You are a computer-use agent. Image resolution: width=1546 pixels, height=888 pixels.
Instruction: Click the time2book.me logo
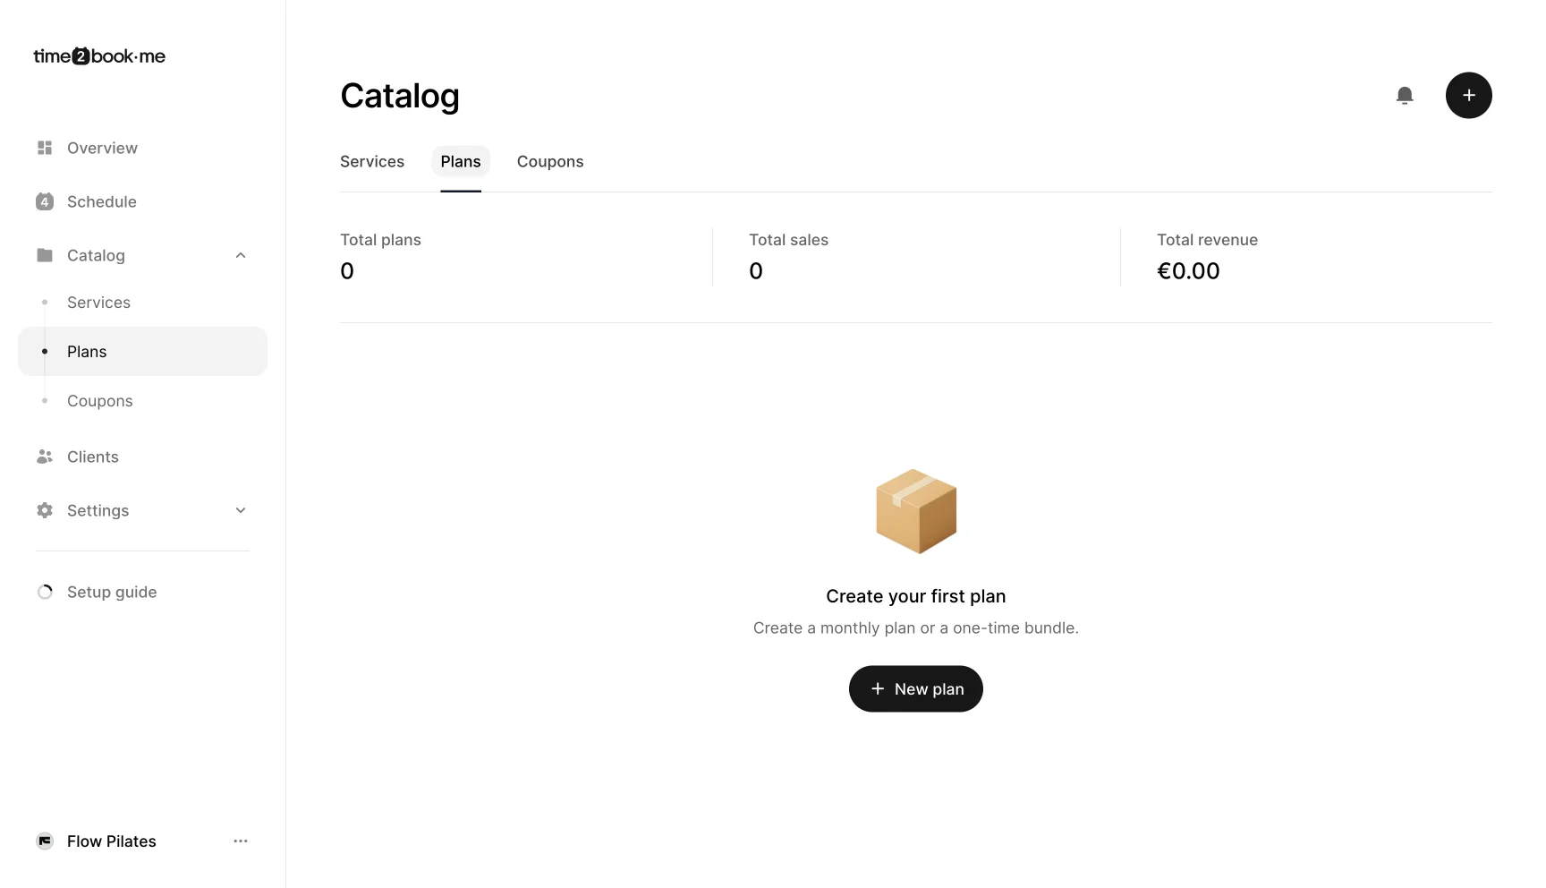click(x=99, y=56)
